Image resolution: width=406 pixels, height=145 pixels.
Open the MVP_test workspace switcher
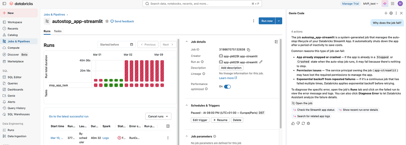(371, 4)
